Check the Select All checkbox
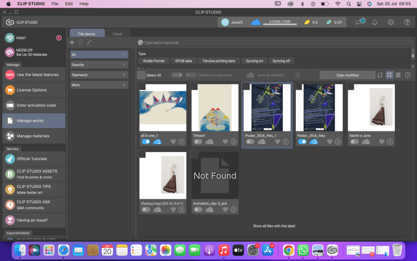417x261 pixels. (141, 75)
